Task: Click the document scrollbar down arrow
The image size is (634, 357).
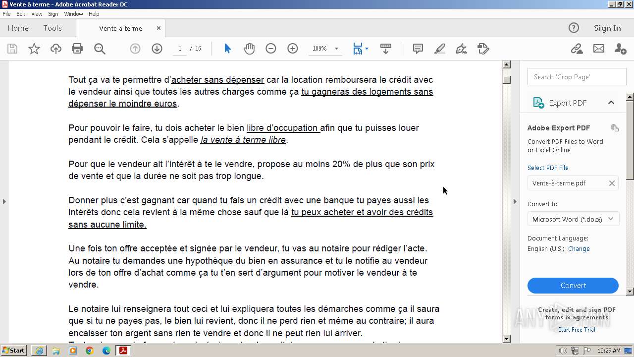Action: [x=506, y=339]
